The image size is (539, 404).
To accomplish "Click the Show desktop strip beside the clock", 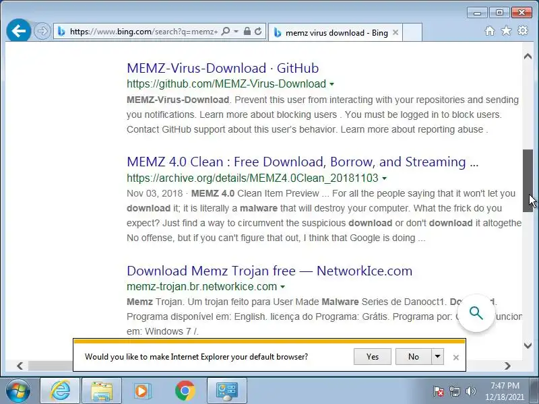I will pos(534,391).
